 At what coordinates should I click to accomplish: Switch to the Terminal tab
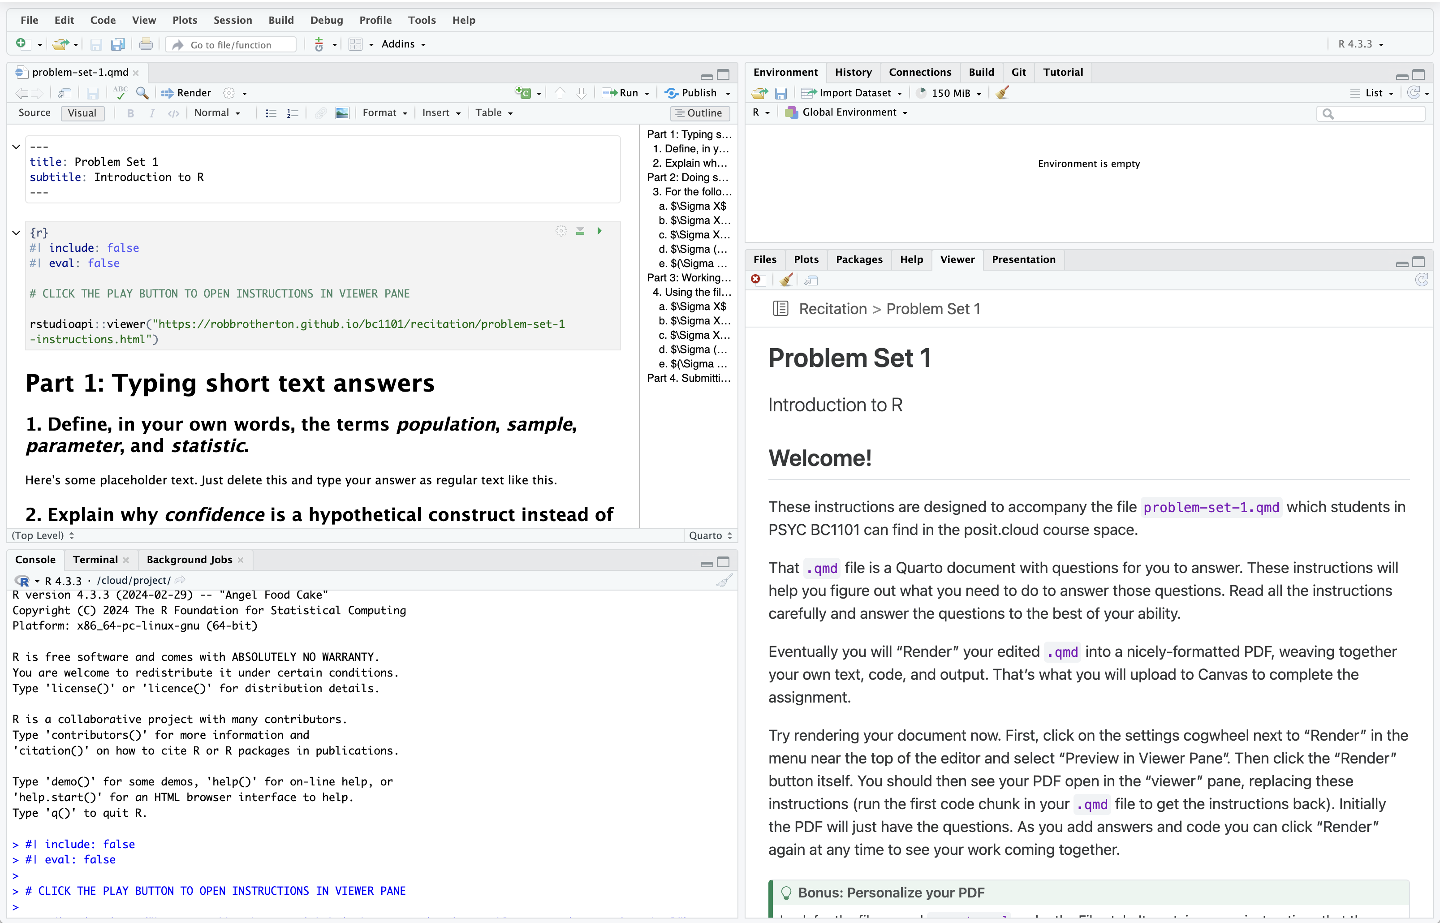pyautogui.click(x=95, y=559)
